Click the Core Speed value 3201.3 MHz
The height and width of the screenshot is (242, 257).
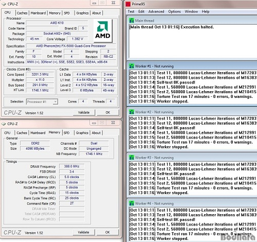click(40, 75)
